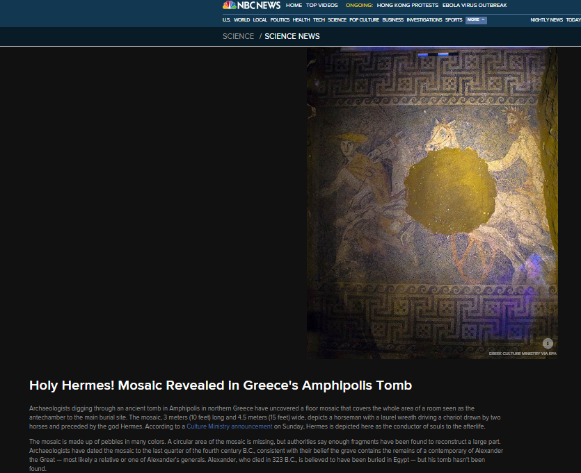
Task: Click the paragraph starting 'Archaeologists digging through'
Action: click(x=265, y=417)
